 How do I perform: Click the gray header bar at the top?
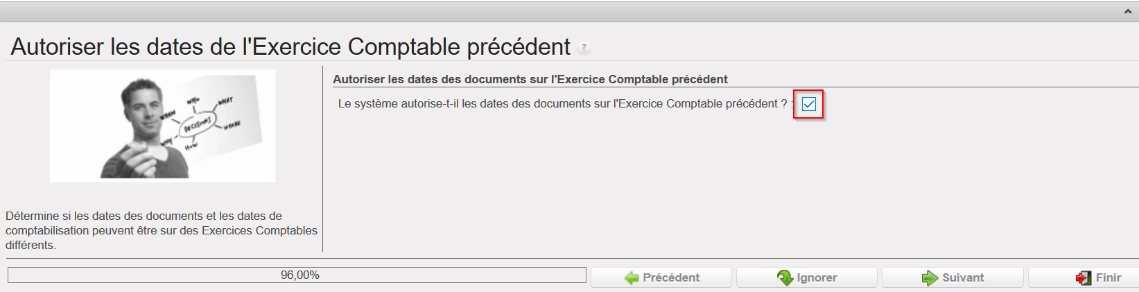coord(555,12)
